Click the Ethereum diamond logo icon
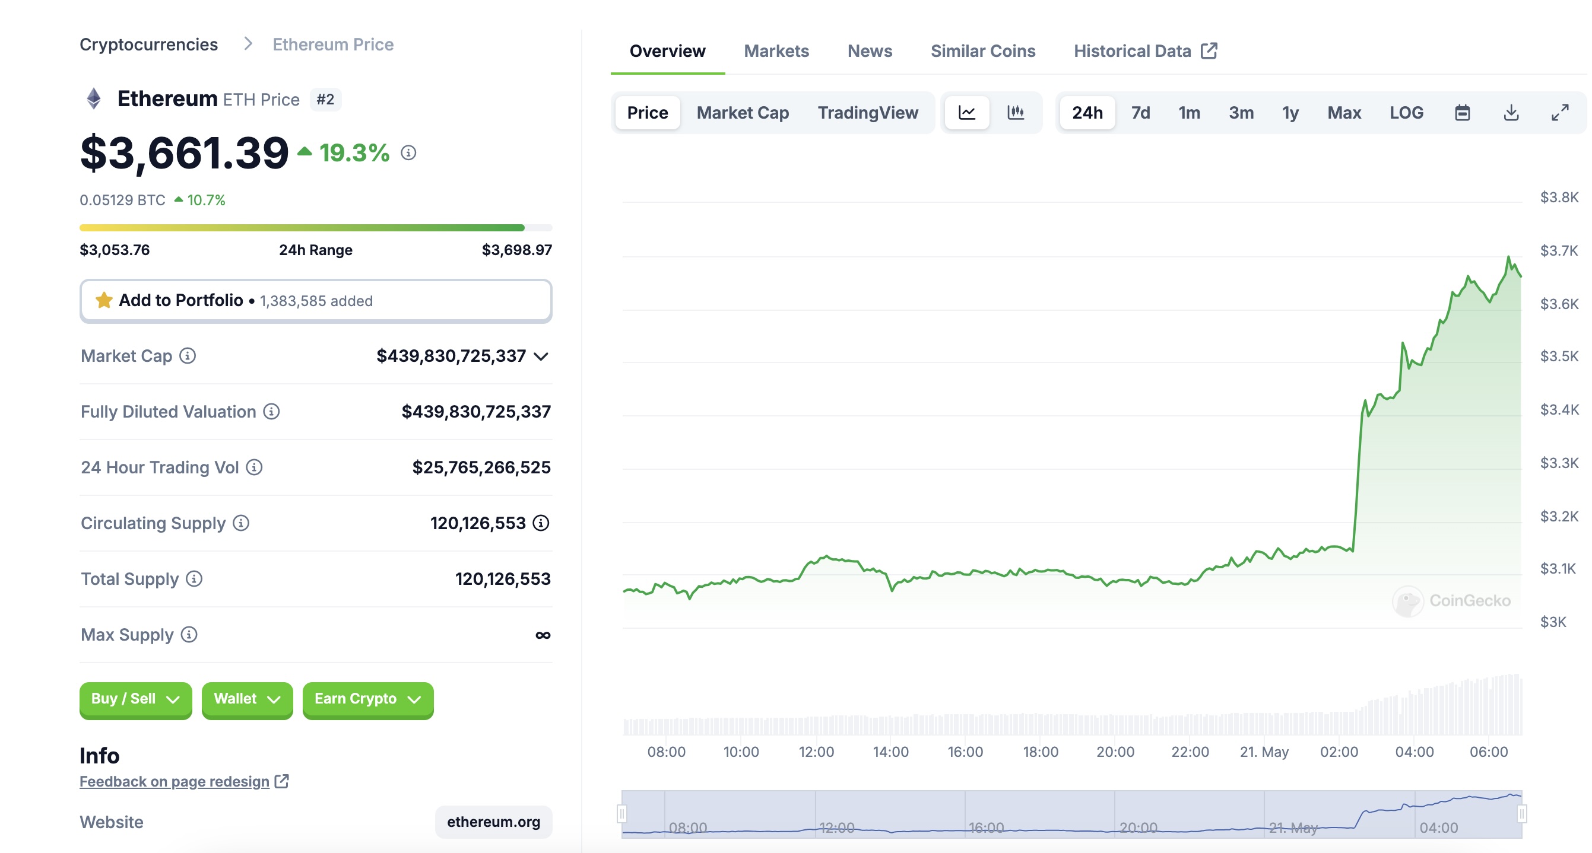1592x853 pixels. [94, 99]
